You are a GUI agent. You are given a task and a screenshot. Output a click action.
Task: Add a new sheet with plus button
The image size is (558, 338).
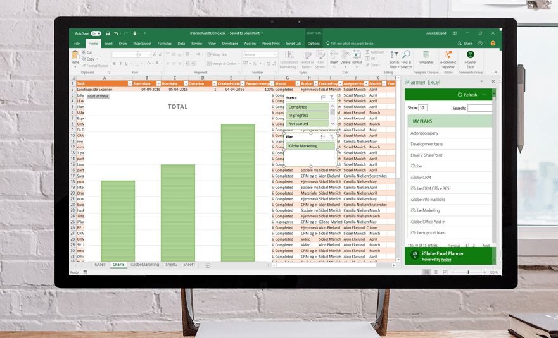coord(208,265)
